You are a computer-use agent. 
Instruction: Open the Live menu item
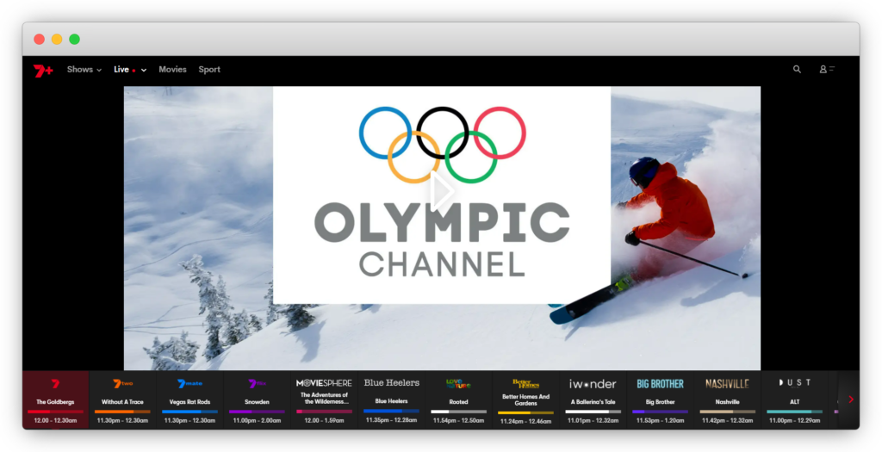(121, 70)
